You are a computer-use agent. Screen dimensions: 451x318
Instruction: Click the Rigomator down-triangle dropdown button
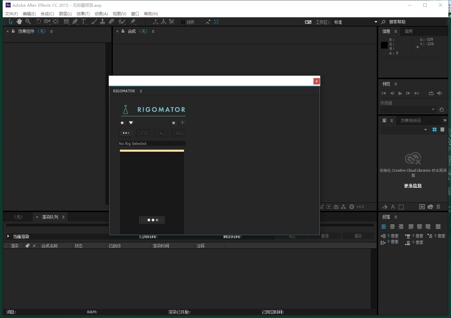click(131, 123)
